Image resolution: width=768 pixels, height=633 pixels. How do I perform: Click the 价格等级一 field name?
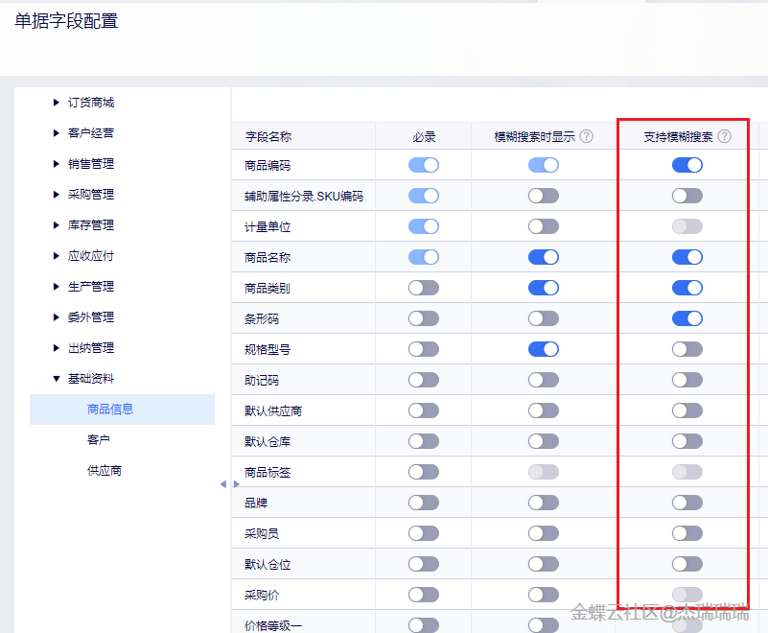coord(273,625)
